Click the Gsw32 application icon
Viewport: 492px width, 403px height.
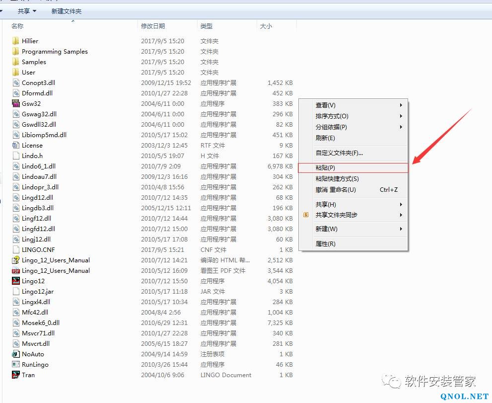click(16, 104)
